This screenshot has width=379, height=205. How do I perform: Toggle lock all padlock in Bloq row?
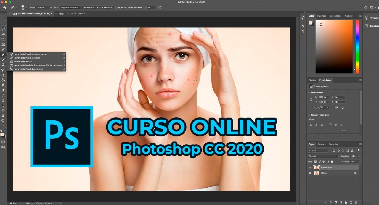(x=332, y=162)
